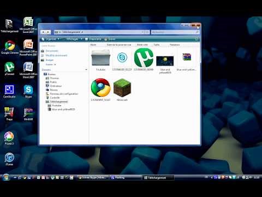Click the taskbar clock
The height and width of the screenshot is (197, 262).
[x=257, y=177]
